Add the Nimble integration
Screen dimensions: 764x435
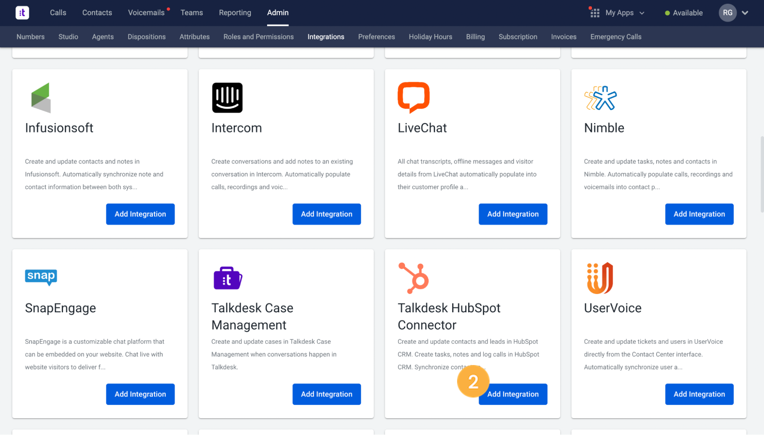tap(699, 214)
